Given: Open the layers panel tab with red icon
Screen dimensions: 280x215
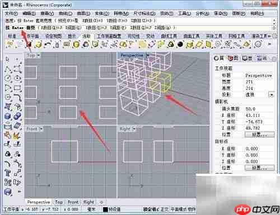Looking at the screenshot, I should pyautogui.click(x=233, y=58).
